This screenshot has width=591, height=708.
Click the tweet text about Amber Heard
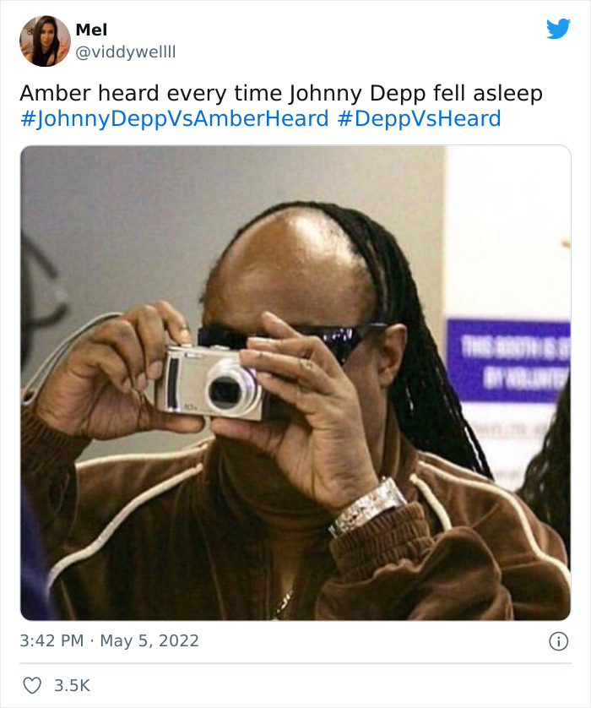(281, 94)
